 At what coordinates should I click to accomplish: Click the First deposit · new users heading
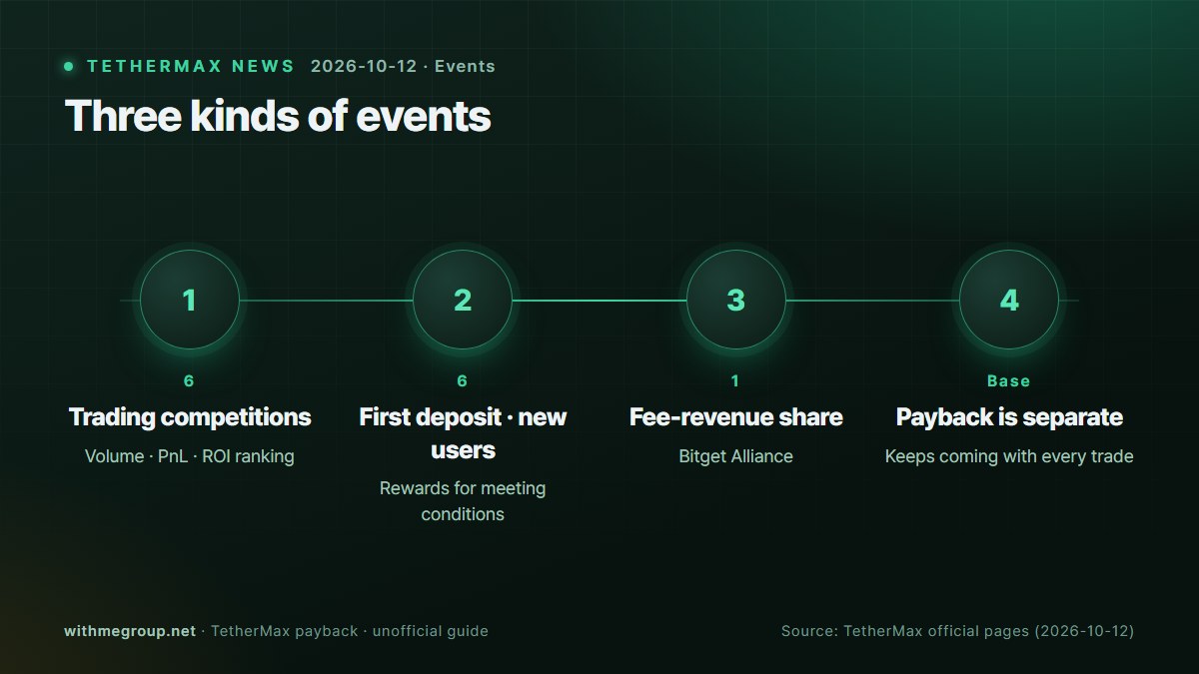click(x=463, y=433)
